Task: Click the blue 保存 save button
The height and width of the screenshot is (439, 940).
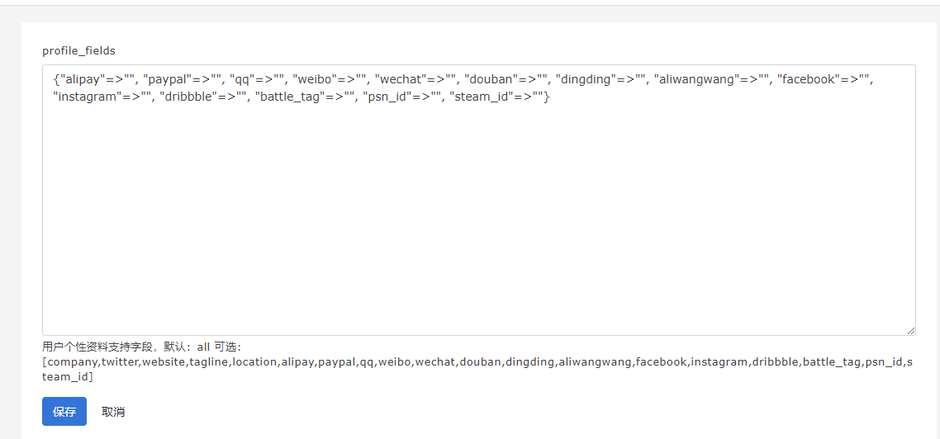Action: pyautogui.click(x=64, y=412)
